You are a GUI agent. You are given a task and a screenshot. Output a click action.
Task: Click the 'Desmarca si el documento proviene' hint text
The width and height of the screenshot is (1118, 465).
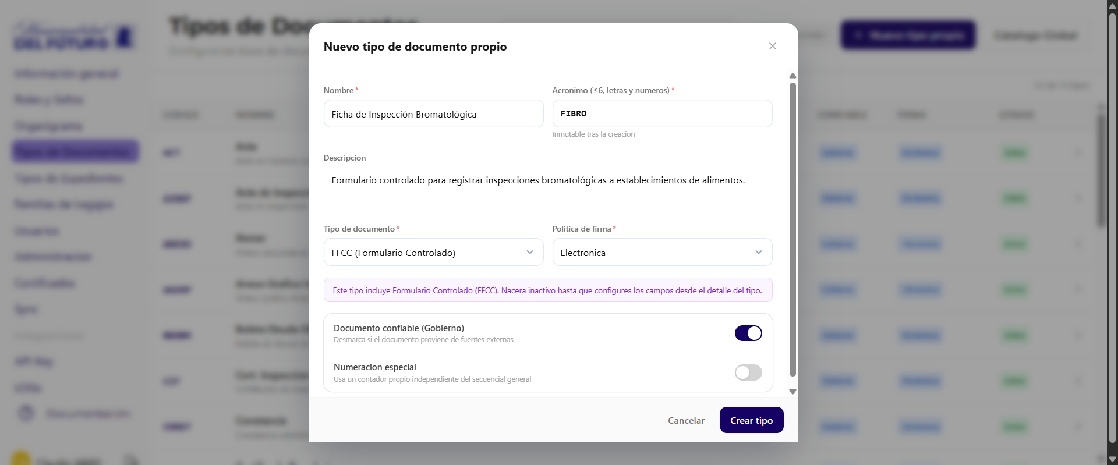click(x=423, y=340)
